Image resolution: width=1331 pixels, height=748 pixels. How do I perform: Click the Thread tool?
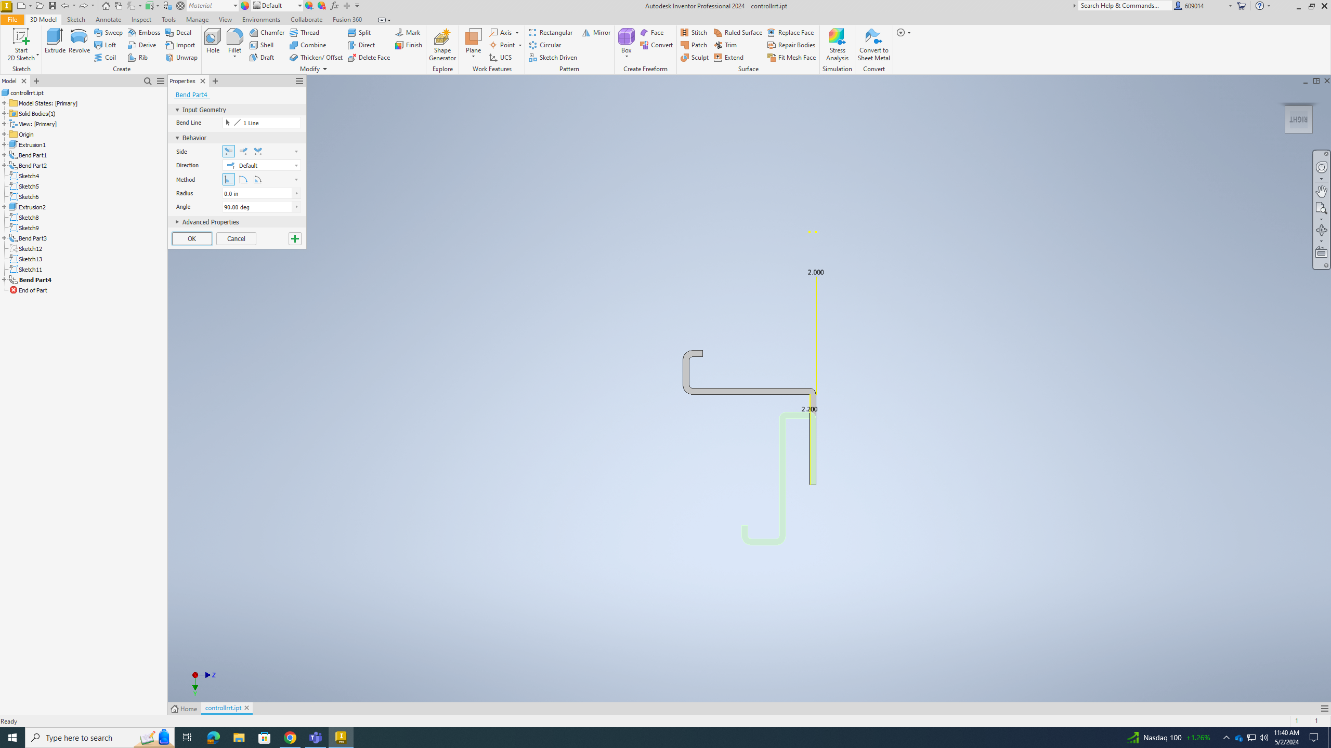point(305,32)
